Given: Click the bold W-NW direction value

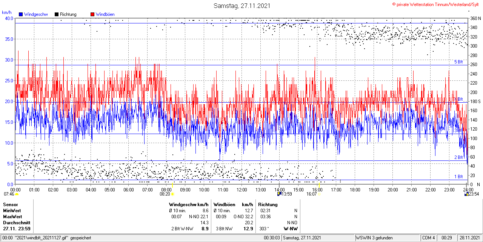Looking at the screenshot, I should point(290,228).
